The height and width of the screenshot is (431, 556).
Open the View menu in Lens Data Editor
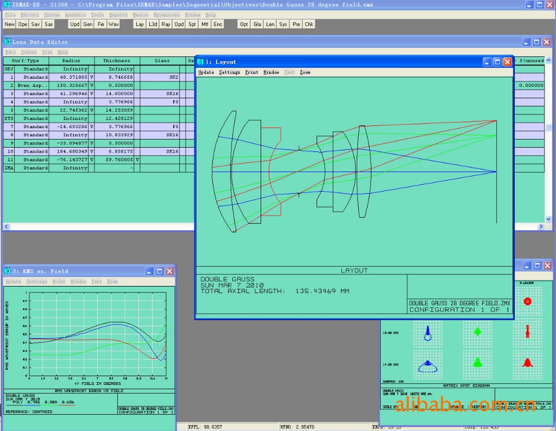point(47,52)
